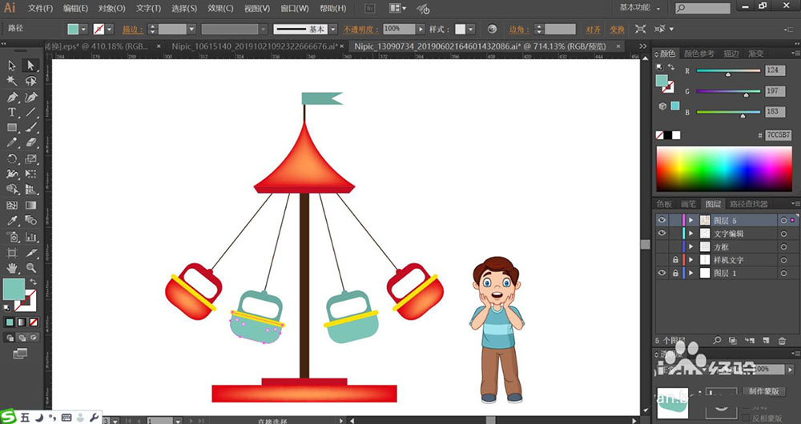Click the 不透明度 link in control bar
801x424 pixels.
click(360, 29)
